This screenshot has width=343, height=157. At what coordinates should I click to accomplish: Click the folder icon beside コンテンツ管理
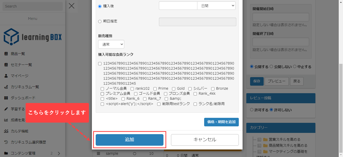click(6, 153)
